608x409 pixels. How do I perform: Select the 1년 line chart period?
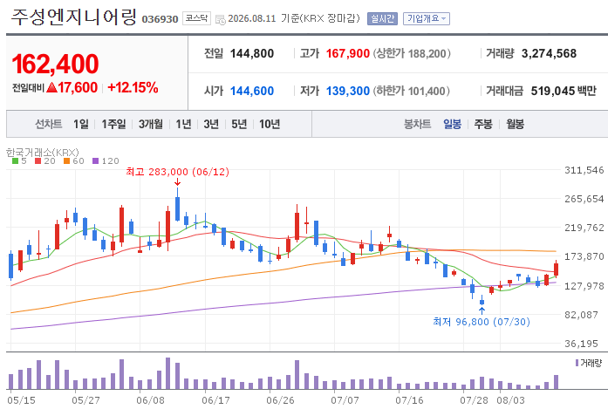tap(183, 124)
